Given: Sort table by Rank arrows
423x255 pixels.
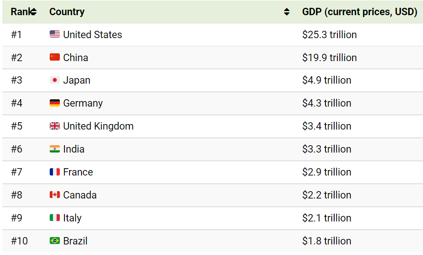Looking at the screenshot, I should tap(34, 12).
